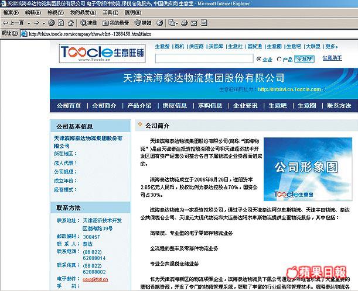
Task: Switch to 供应信息 navigation tab
Action: pyautogui.click(x=175, y=106)
